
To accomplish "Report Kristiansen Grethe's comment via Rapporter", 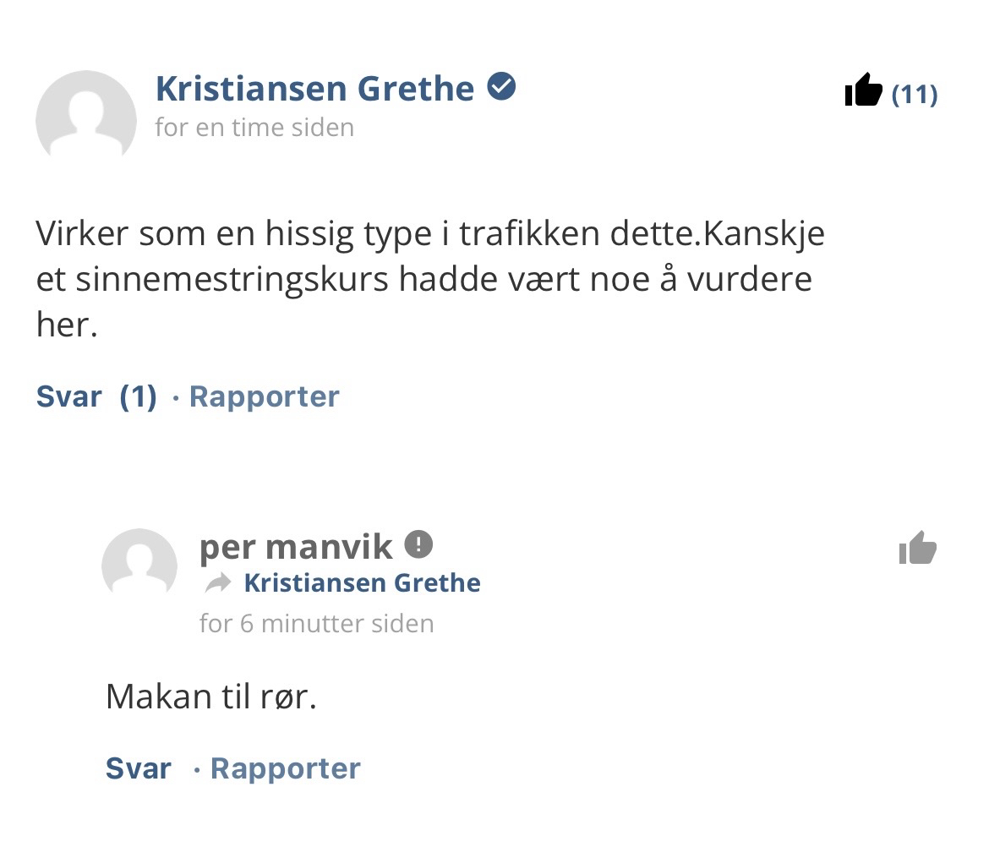I will [264, 396].
